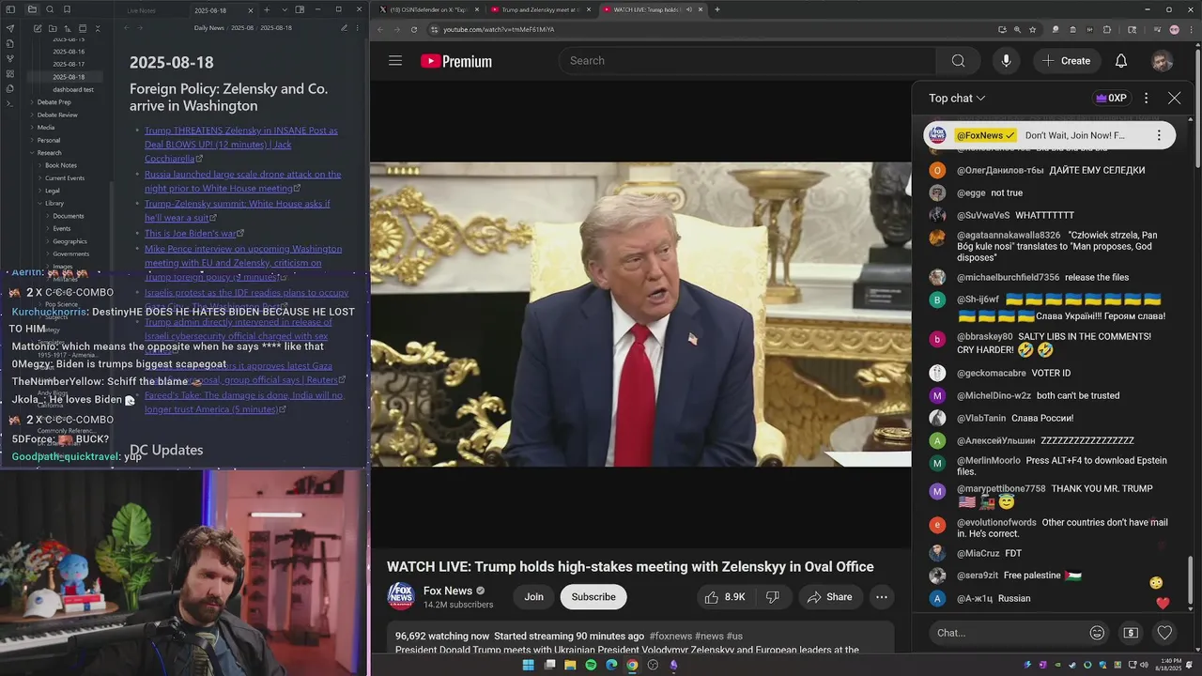Create a new folder in Obsidian
The image size is (1202, 676).
[x=53, y=28]
